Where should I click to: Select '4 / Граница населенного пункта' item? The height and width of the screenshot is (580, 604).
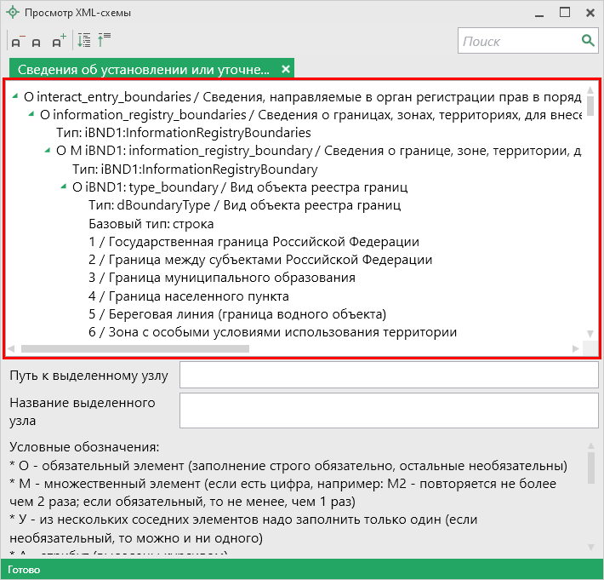[189, 296]
